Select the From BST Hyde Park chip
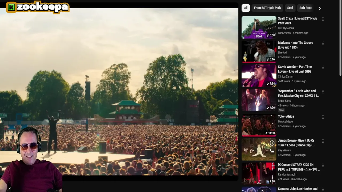The height and width of the screenshot is (192, 342). tap(267, 8)
